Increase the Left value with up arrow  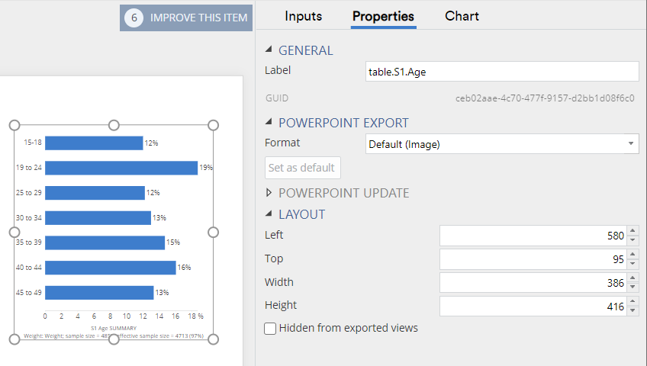pyautogui.click(x=633, y=232)
